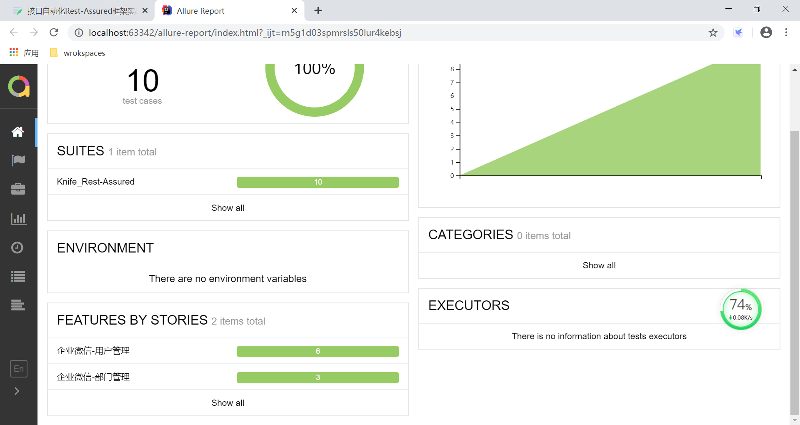Open Categories flag icon in sidebar
The image size is (800, 425).
(x=18, y=160)
